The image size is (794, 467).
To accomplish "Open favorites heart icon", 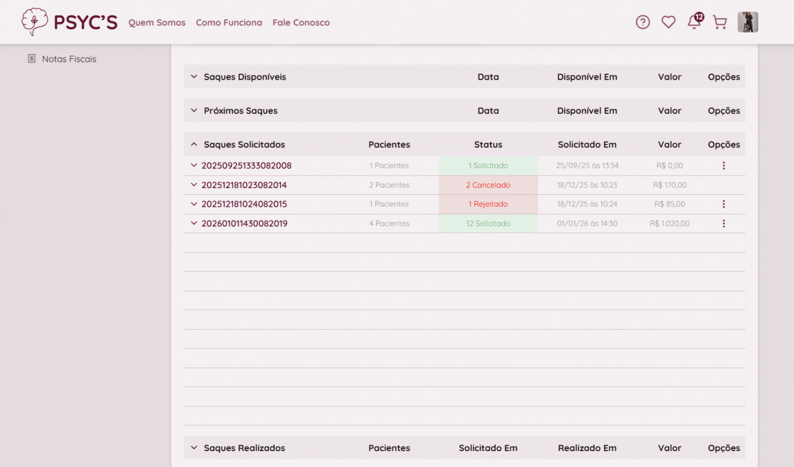I will (668, 23).
